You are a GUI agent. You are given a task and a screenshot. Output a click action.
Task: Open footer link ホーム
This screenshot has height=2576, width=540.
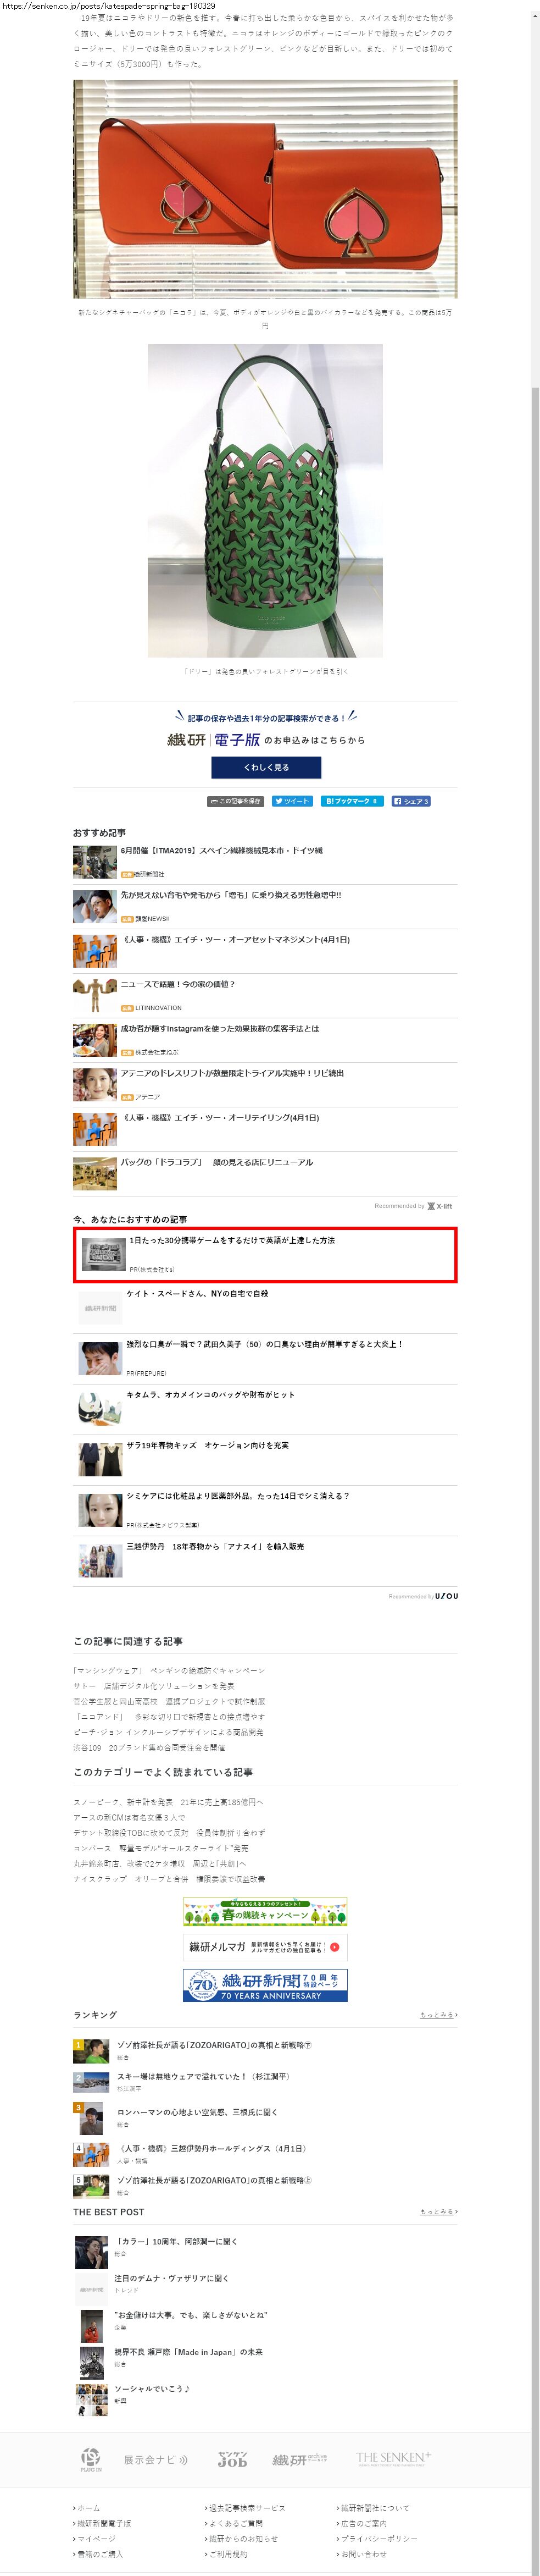pos(87,2507)
